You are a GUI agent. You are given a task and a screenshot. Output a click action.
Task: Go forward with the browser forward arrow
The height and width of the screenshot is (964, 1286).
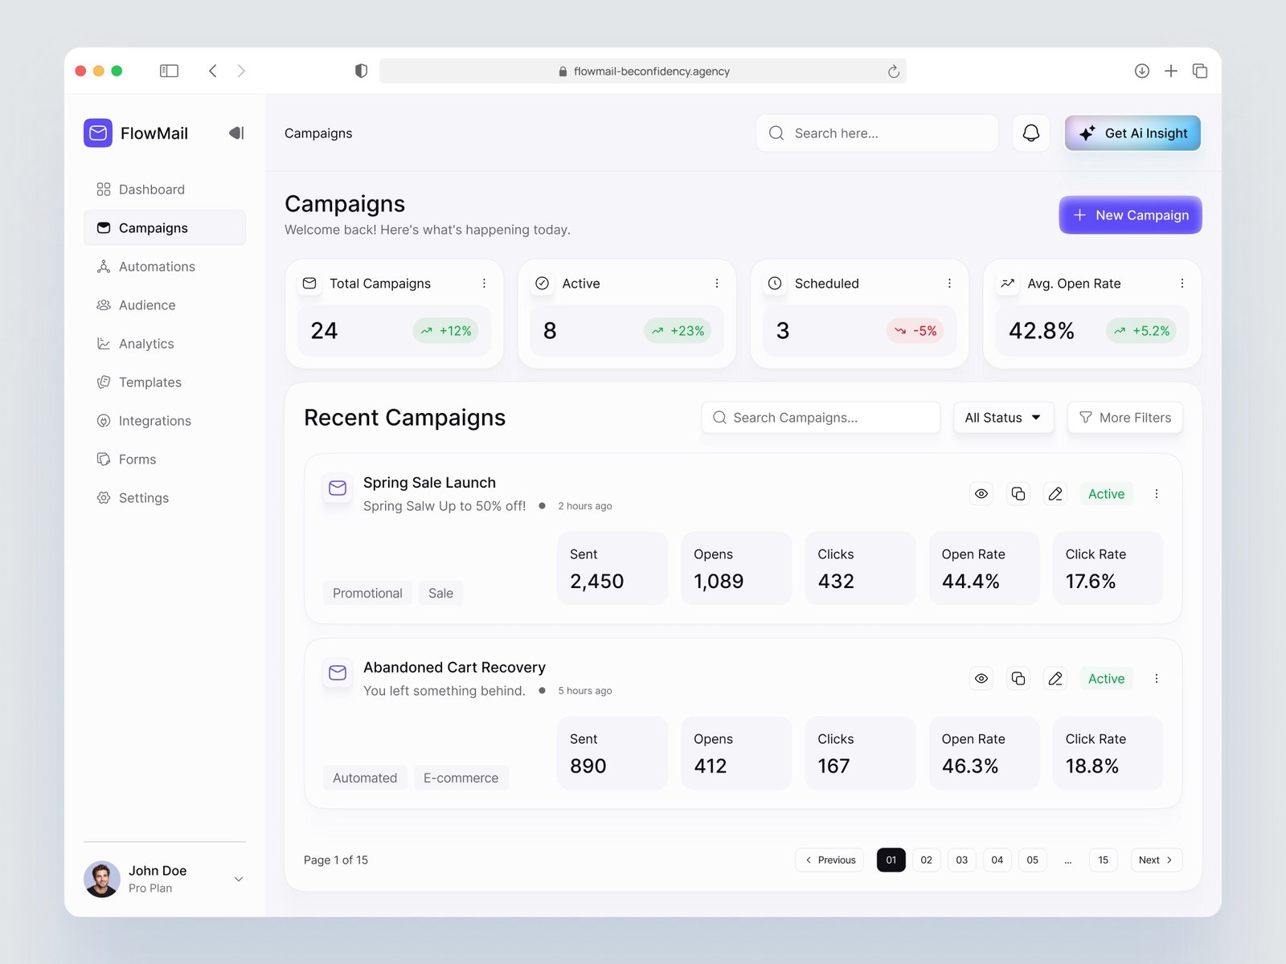click(241, 71)
